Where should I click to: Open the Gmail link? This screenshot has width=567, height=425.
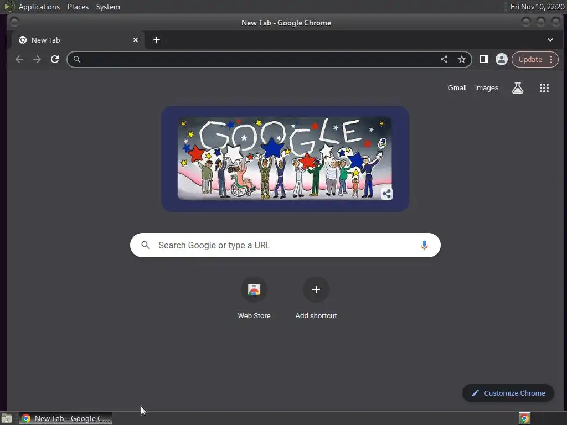[x=457, y=88]
